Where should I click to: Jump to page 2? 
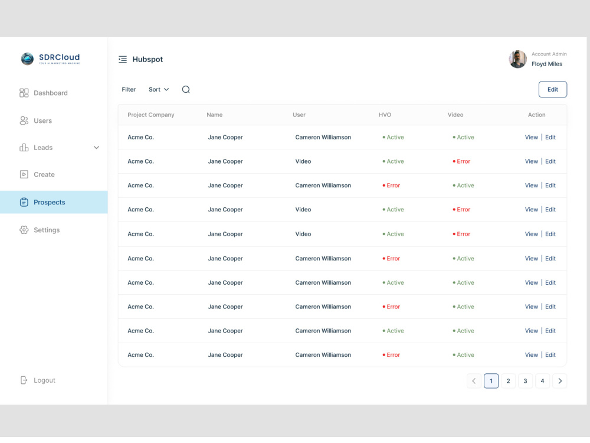click(x=509, y=381)
